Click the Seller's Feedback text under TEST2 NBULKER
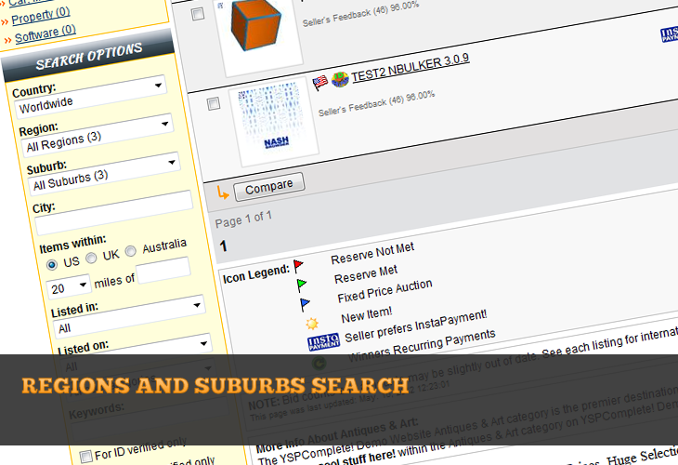This screenshot has width=678, height=465. tap(377, 103)
